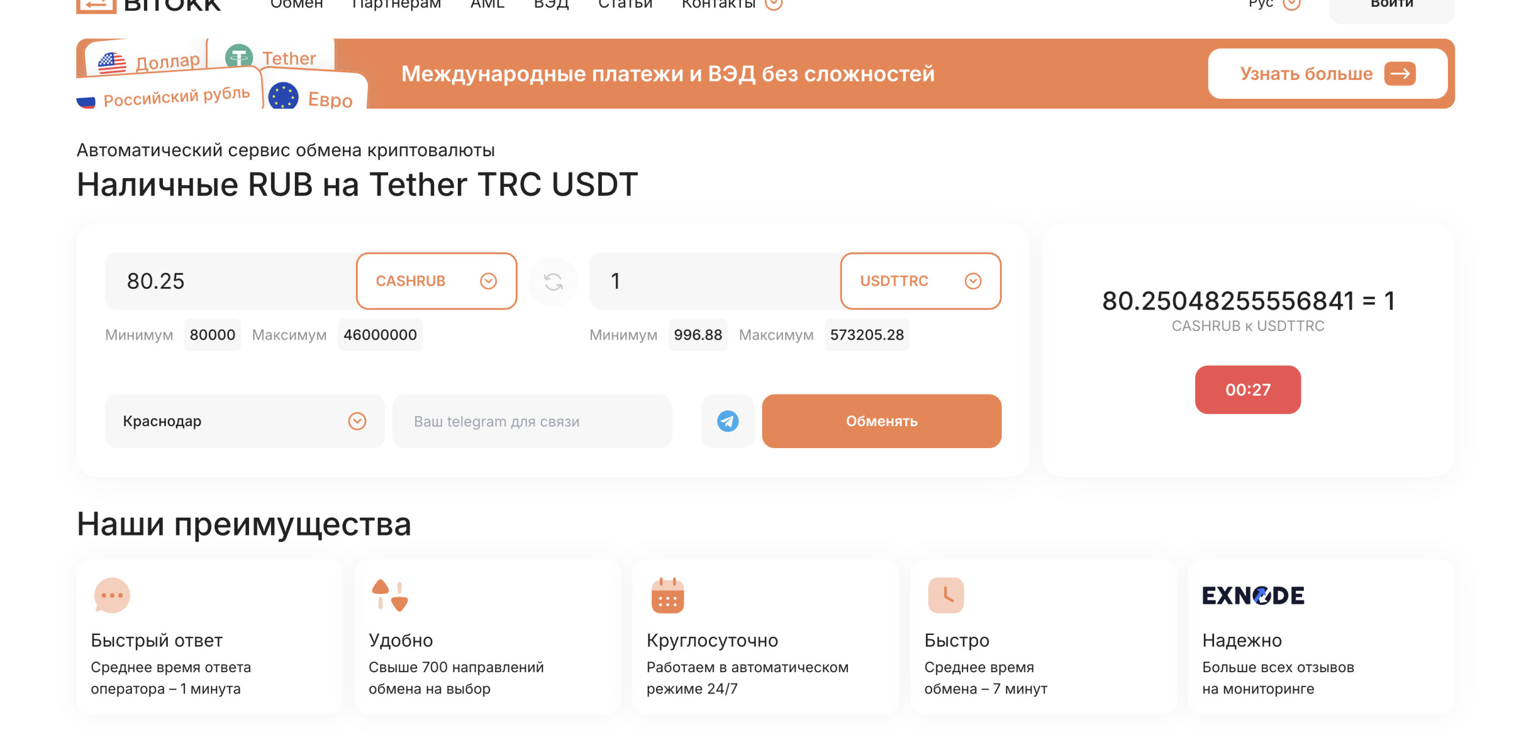Click the calendar Круглосуточно icon

[x=668, y=595]
